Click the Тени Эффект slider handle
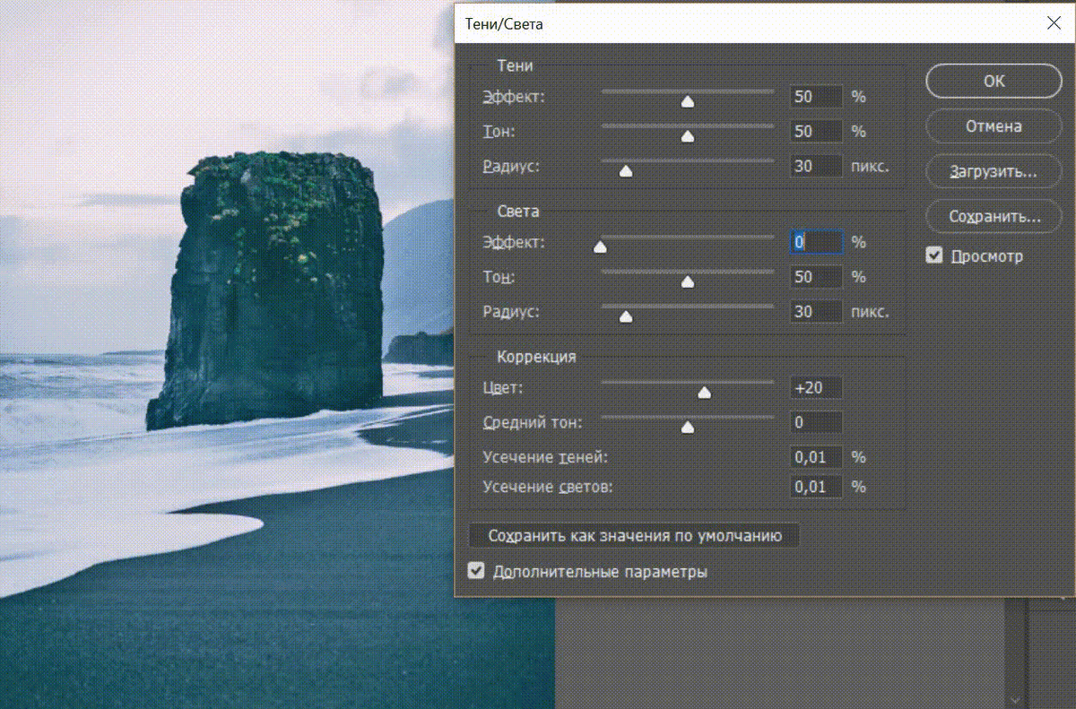This screenshot has height=709, width=1076. [x=688, y=101]
